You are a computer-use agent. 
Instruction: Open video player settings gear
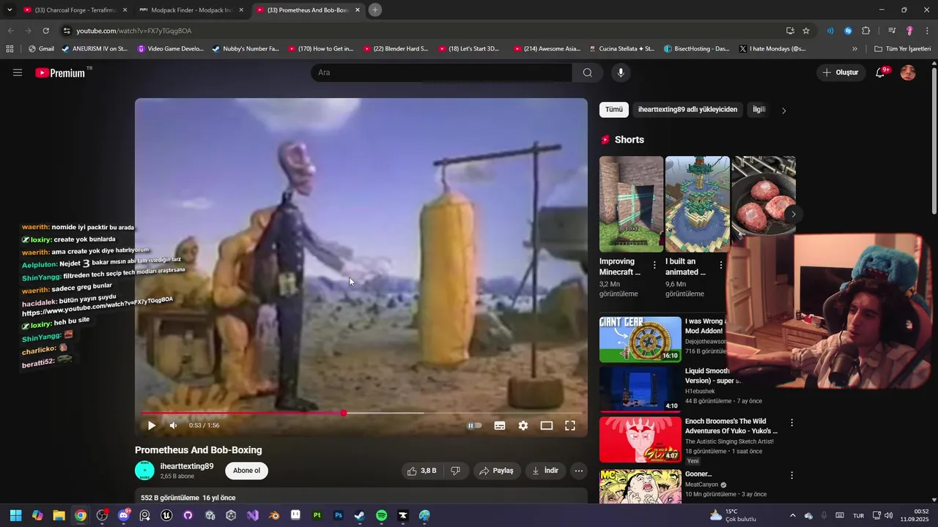click(x=523, y=425)
